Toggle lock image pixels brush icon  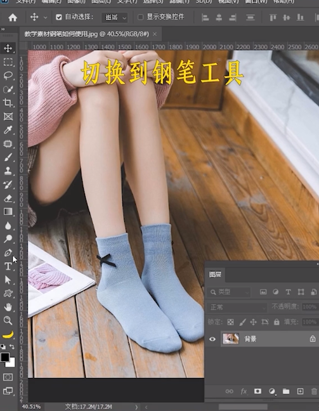pyautogui.click(x=242, y=322)
